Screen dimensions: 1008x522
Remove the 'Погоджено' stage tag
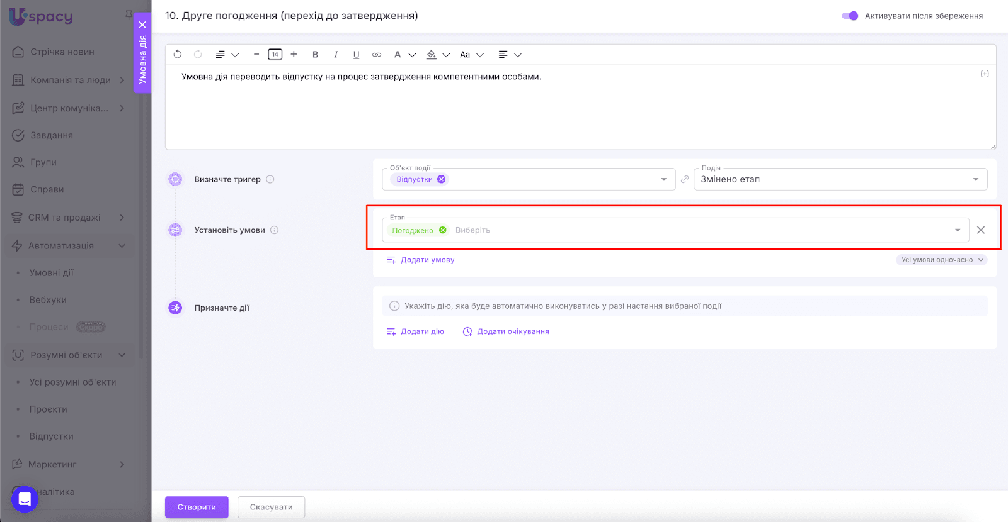pyautogui.click(x=443, y=230)
